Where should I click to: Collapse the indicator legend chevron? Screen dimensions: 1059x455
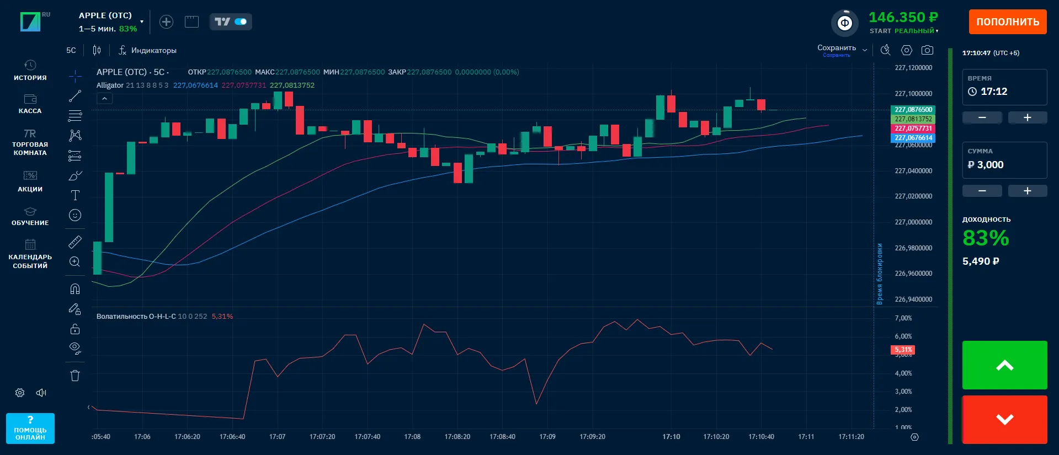[104, 98]
